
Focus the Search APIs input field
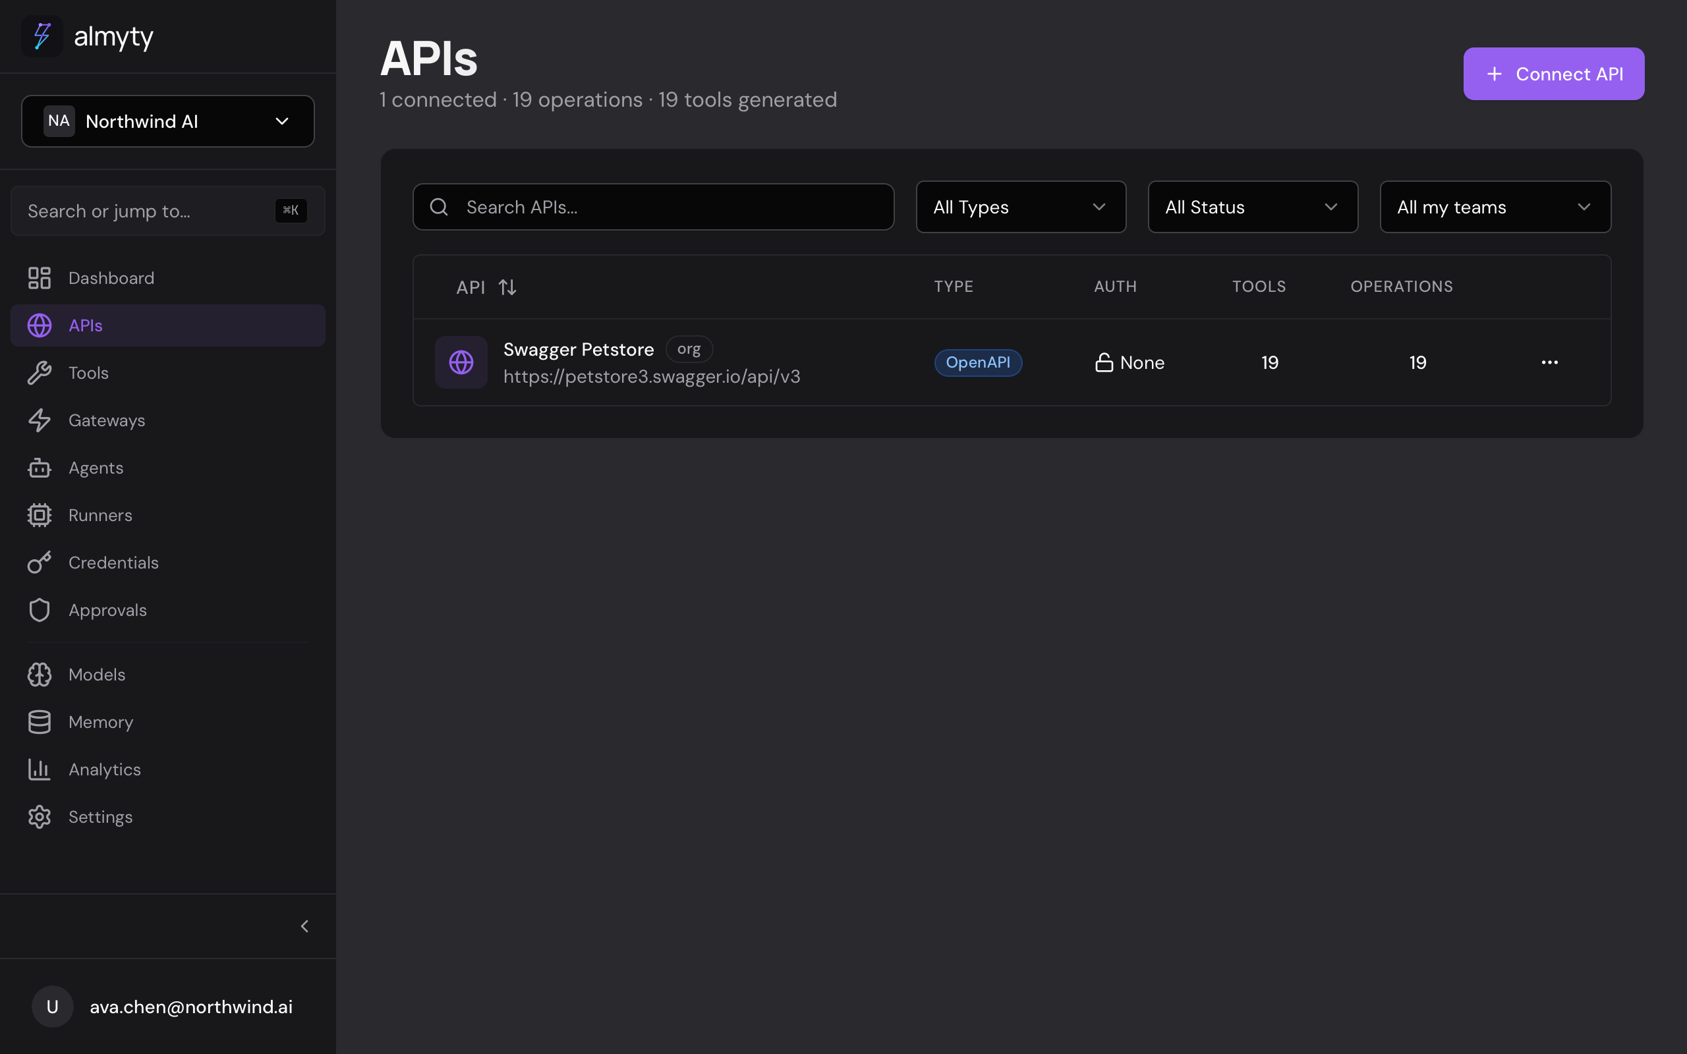[653, 207]
